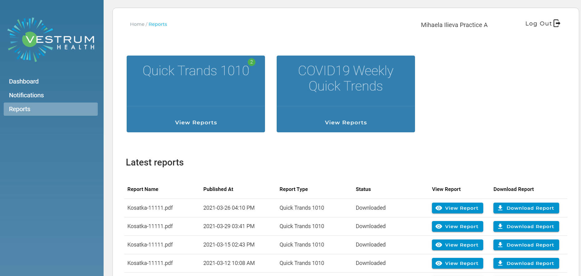This screenshot has height=276, width=581.
Task: Click the eye icon for the 2021-03-15 report
Action: point(439,245)
